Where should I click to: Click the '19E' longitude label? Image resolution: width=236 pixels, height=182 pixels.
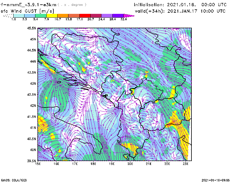click(112, 164)
